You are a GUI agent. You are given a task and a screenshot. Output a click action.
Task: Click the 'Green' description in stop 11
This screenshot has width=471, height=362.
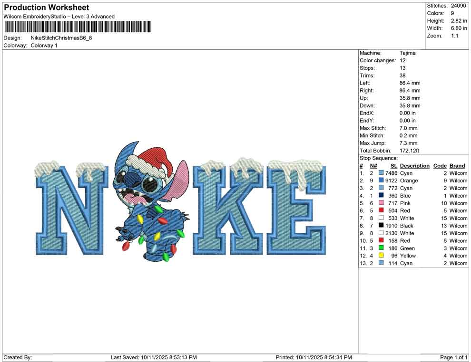[x=407, y=248]
